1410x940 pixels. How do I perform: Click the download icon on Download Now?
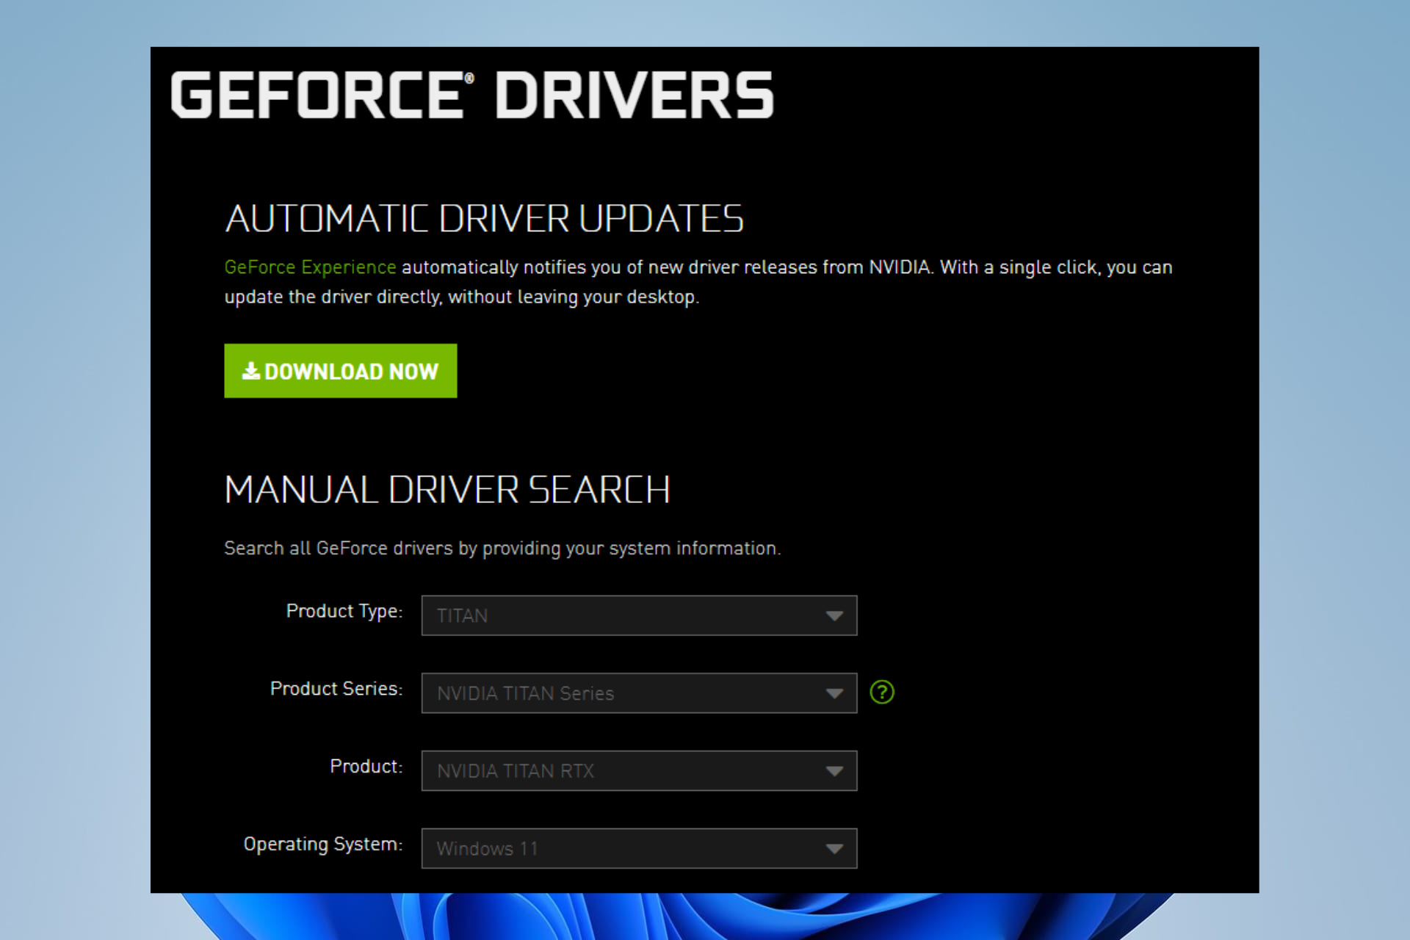click(x=250, y=371)
